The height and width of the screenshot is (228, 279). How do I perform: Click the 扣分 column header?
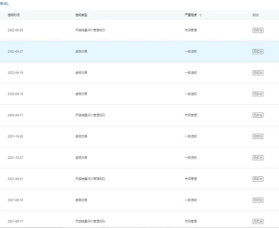pyautogui.click(x=256, y=15)
